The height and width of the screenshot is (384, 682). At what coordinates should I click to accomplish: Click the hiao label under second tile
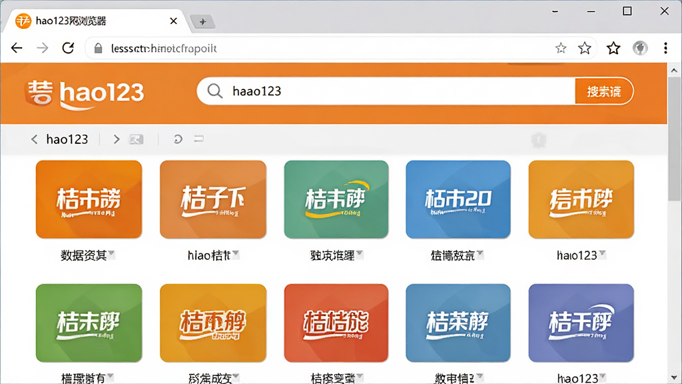pos(208,255)
